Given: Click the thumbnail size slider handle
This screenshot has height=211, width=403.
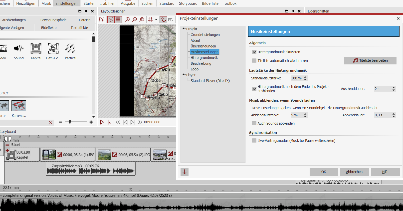Looking at the screenshot, I should point(70,122).
